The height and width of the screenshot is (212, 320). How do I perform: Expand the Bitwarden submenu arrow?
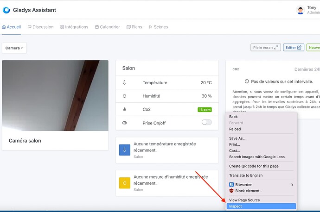(292, 185)
